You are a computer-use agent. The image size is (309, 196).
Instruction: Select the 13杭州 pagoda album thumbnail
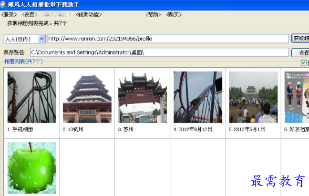pyautogui.click(x=87, y=97)
